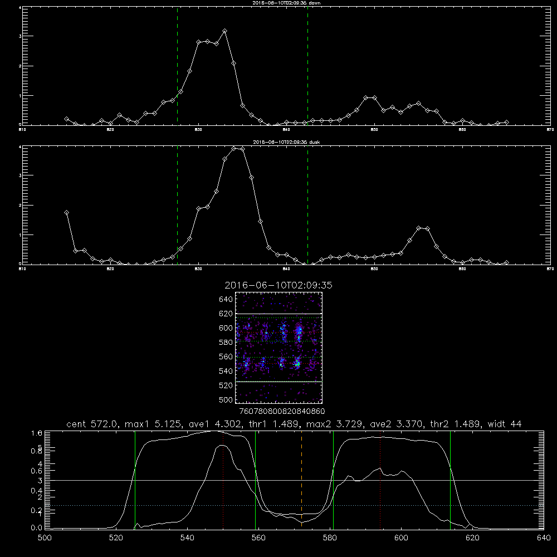This screenshot has height=557, width=557.
Task: Click the '580' y-axis label beside the spectrogram
Action: (x=226, y=343)
